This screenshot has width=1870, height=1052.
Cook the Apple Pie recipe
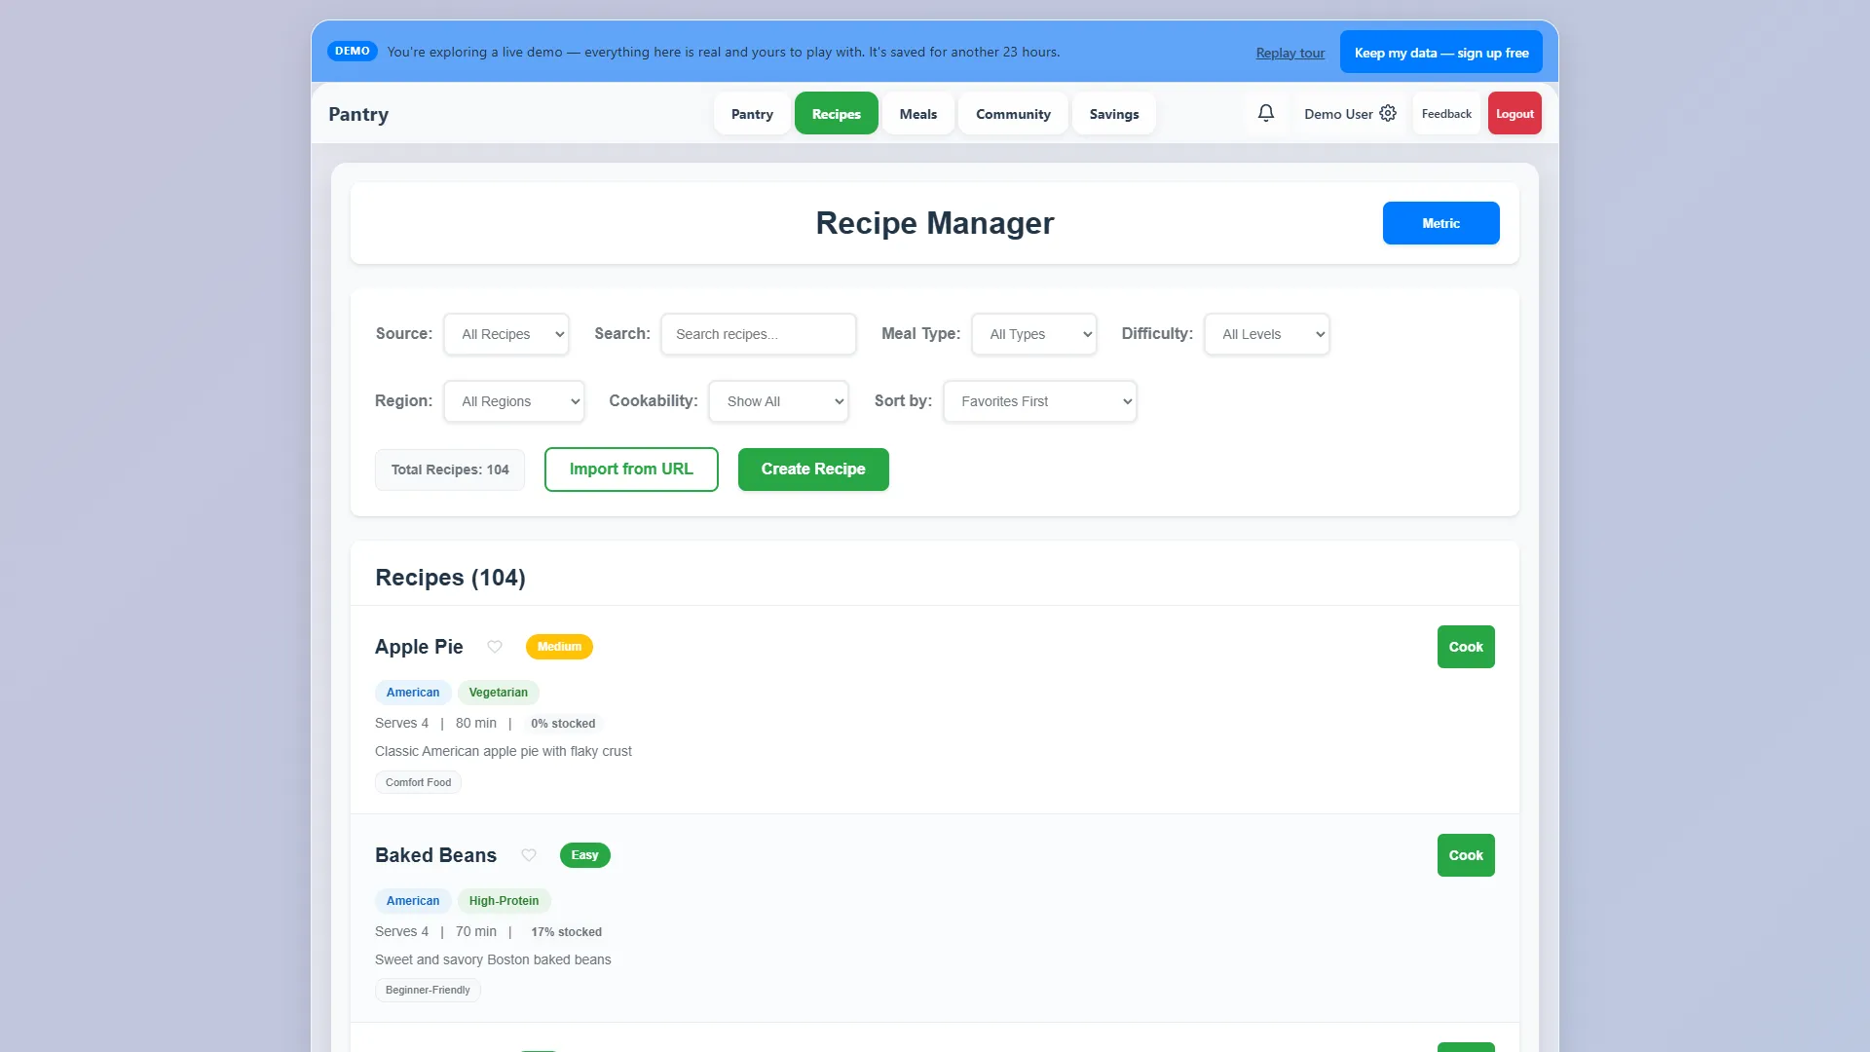point(1466,647)
